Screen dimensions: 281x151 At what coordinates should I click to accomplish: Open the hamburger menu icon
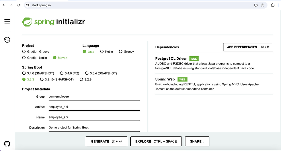point(7,21)
